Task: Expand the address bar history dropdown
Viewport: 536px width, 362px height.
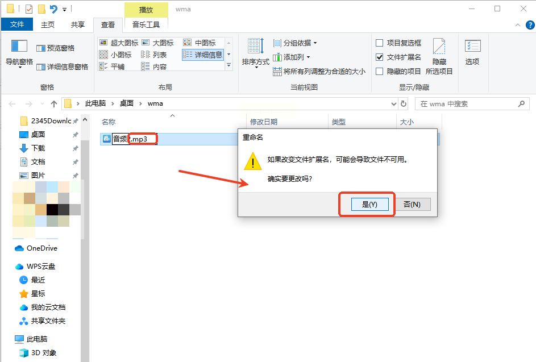Action: click(394, 103)
